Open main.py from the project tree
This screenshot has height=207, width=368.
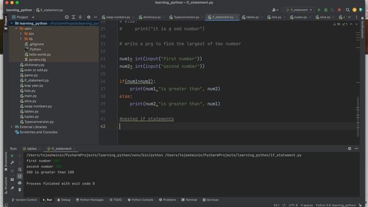tap(28, 96)
